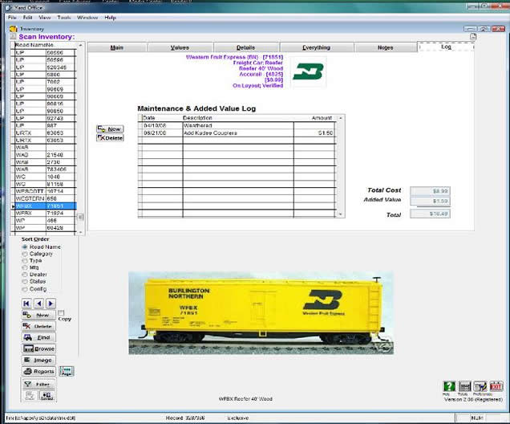Screen dimensions: 510x424
Task: Select the Weathered log entry
Action: pyautogui.click(x=237, y=125)
